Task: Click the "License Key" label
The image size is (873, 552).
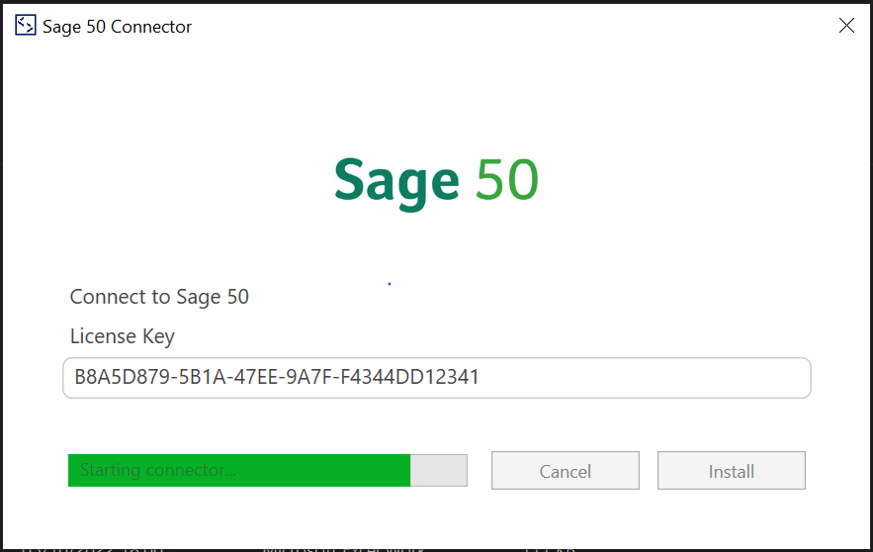Action: pos(123,336)
